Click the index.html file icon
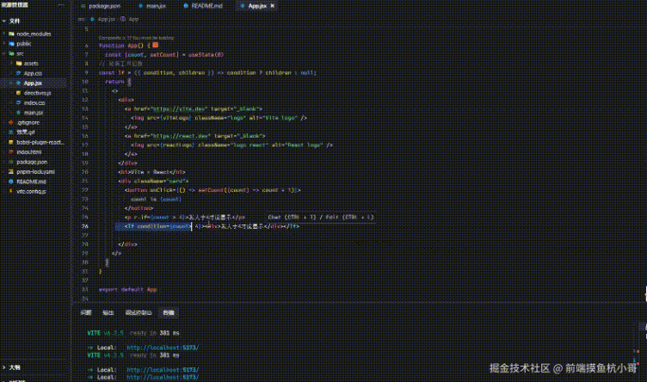The width and height of the screenshot is (647, 382). coord(11,151)
